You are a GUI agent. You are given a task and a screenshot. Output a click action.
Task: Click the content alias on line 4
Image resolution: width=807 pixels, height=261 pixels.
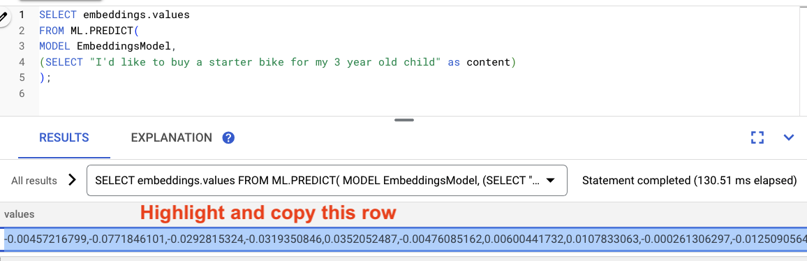[488, 62]
